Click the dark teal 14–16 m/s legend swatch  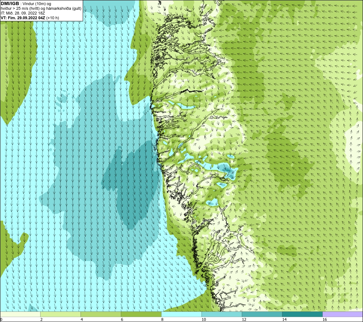[302, 314]
